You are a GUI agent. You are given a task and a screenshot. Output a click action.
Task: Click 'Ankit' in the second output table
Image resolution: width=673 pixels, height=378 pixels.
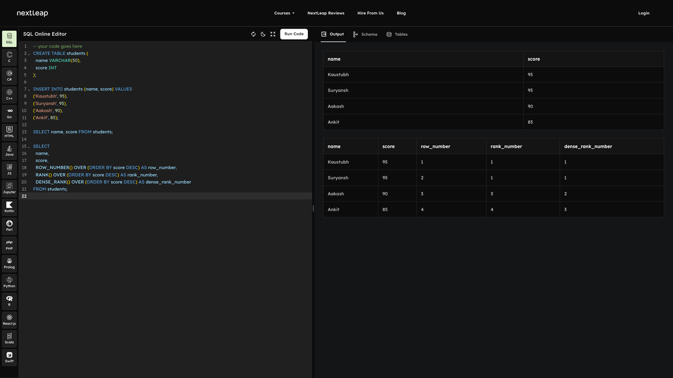tap(334, 209)
